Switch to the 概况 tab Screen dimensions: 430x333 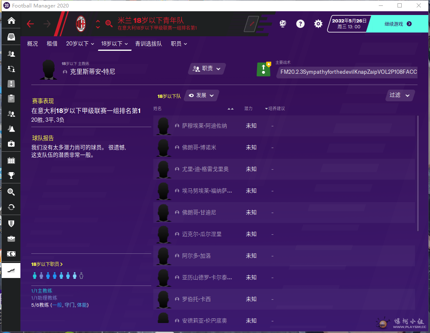pyautogui.click(x=32, y=44)
